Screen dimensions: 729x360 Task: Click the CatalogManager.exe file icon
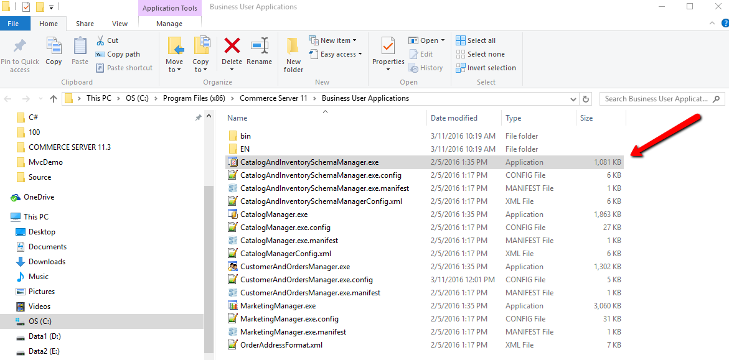pyautogui.click(x=232, y=215)
